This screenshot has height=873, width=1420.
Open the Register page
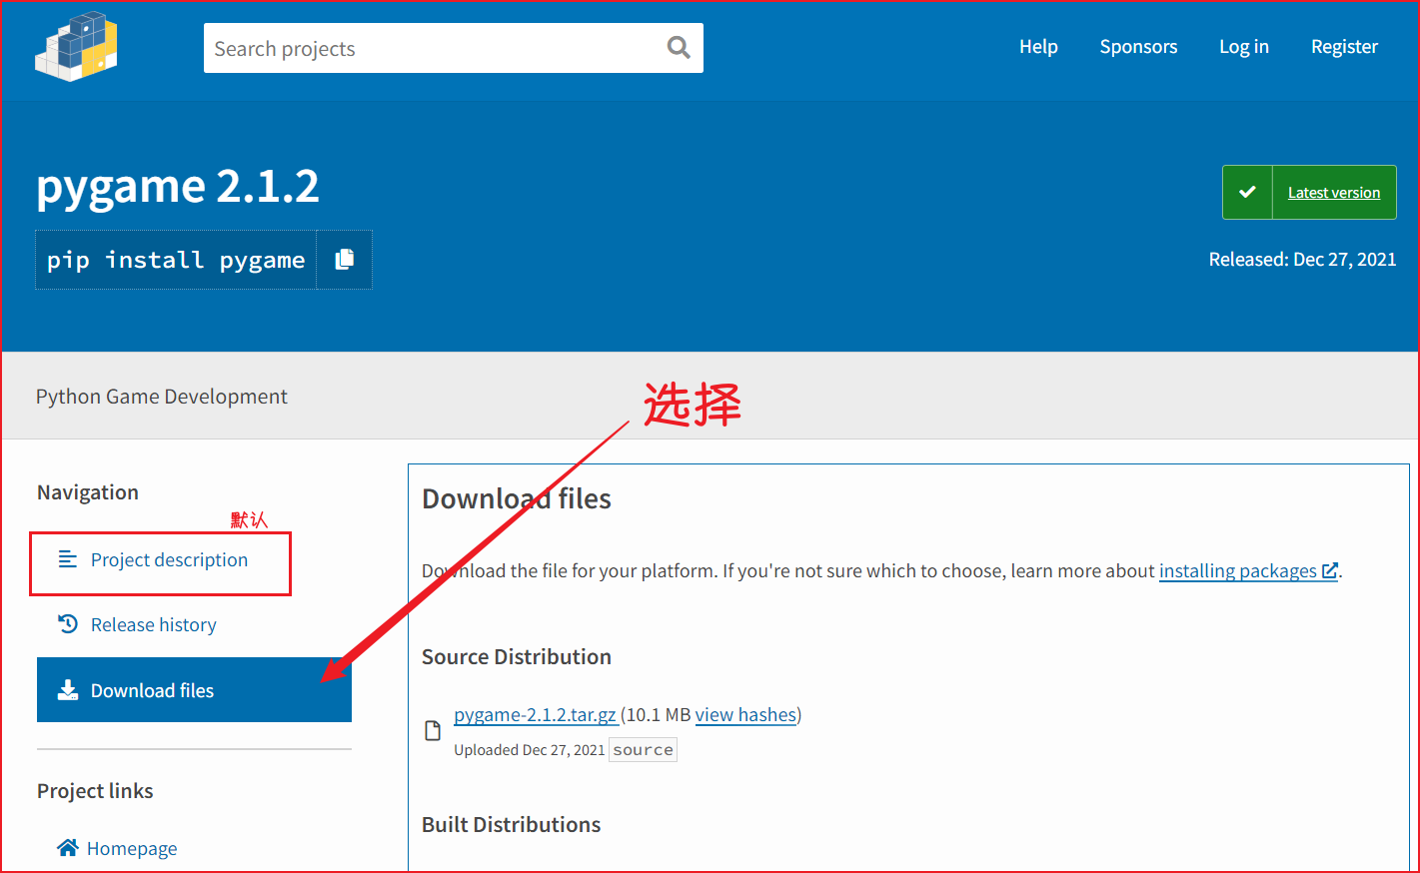tap(1344, 47)
